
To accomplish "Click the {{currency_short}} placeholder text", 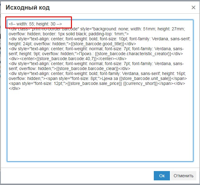I will [x=140, y=84].
